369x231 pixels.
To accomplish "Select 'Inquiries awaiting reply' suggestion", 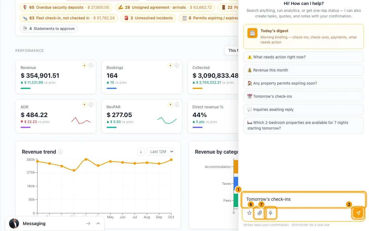I will [x=304, y=110].
